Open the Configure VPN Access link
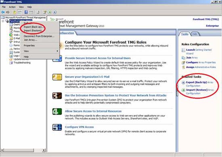 (79, 127)
